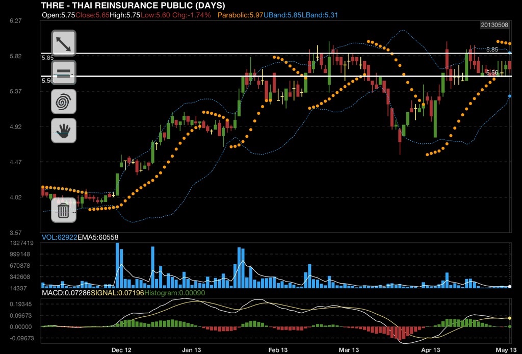Click the 14337 volume axis label

click(19, 288)
